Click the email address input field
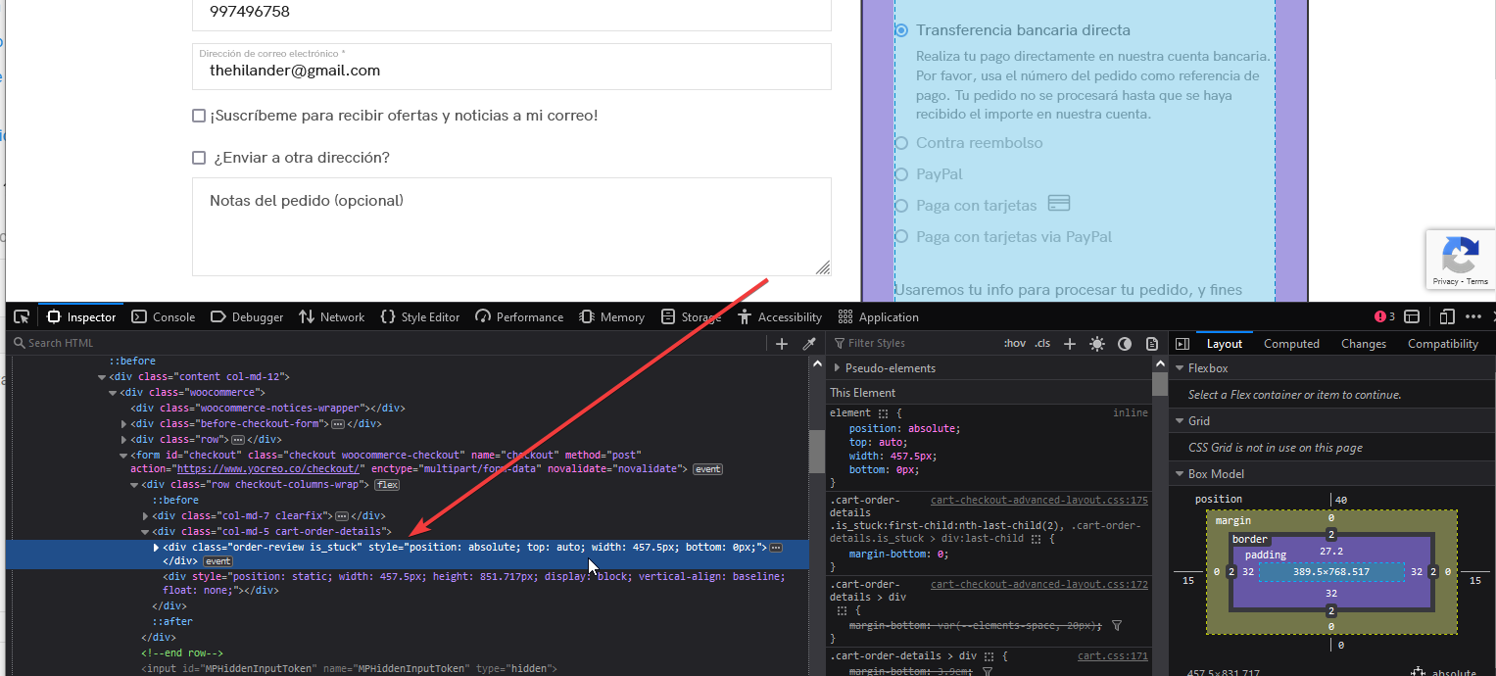The image size is (1496, 676). [x=511, y=66]
